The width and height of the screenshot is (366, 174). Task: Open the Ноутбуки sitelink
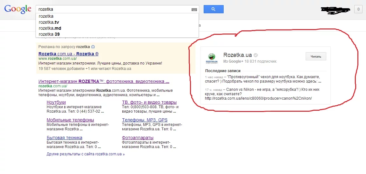click(x=56, y=102)
